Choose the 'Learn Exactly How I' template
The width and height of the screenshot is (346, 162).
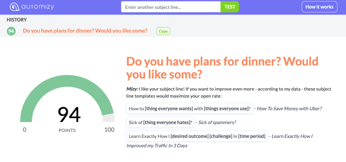pos(197,136)
